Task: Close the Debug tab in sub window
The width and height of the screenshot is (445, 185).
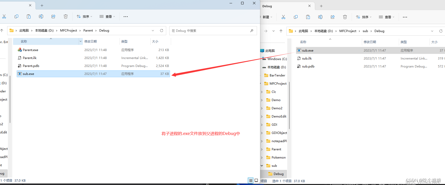Action: click(x=310, y=6)
